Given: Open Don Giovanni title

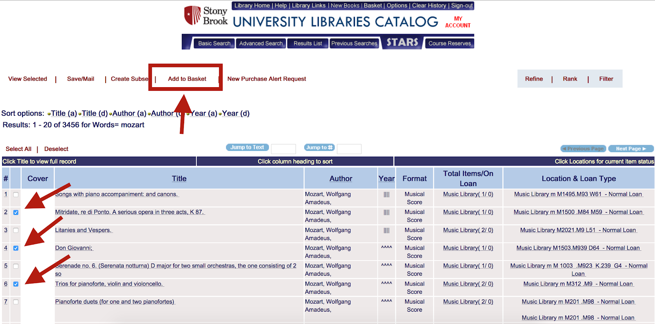Looking at the screenshot, I should [x=74, y=248].
